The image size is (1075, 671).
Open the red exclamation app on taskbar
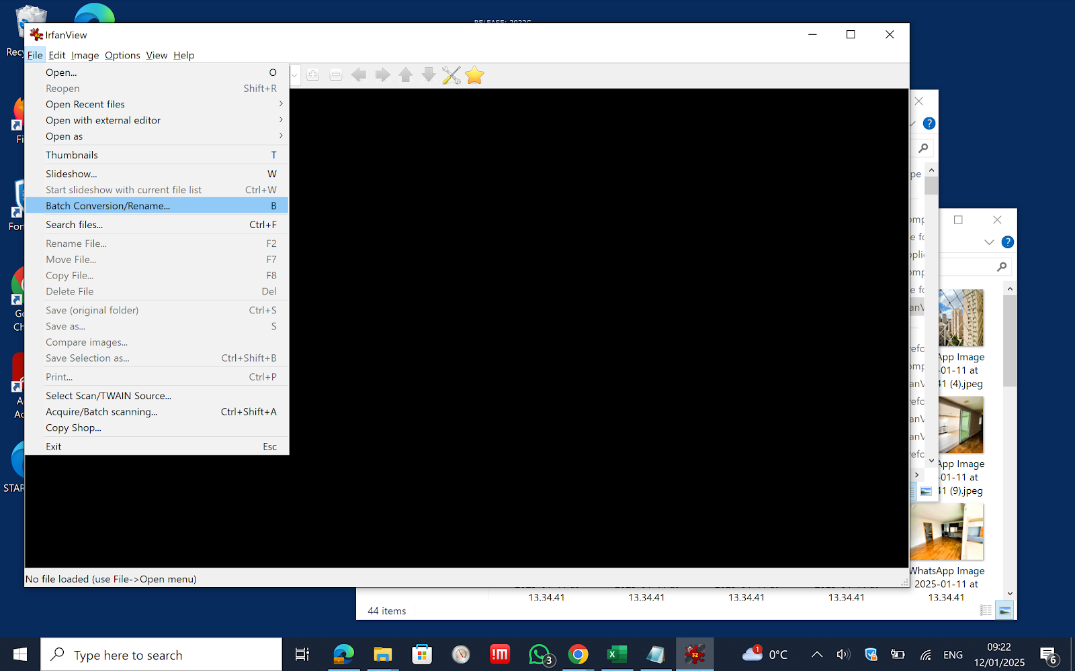pos(500,654)
